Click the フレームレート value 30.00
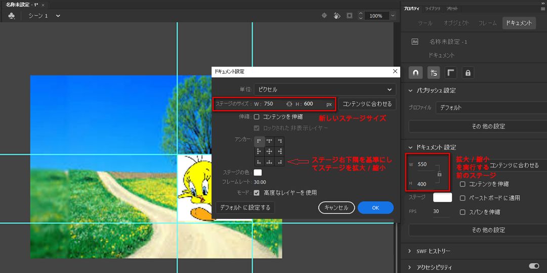 (x=260, y=182)
